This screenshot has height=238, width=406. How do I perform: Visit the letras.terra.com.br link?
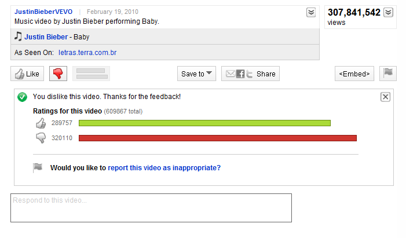click(x=87, y=53)
